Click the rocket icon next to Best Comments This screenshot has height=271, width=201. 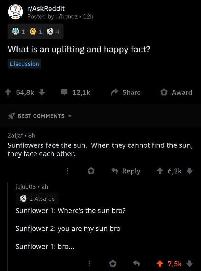11,116
